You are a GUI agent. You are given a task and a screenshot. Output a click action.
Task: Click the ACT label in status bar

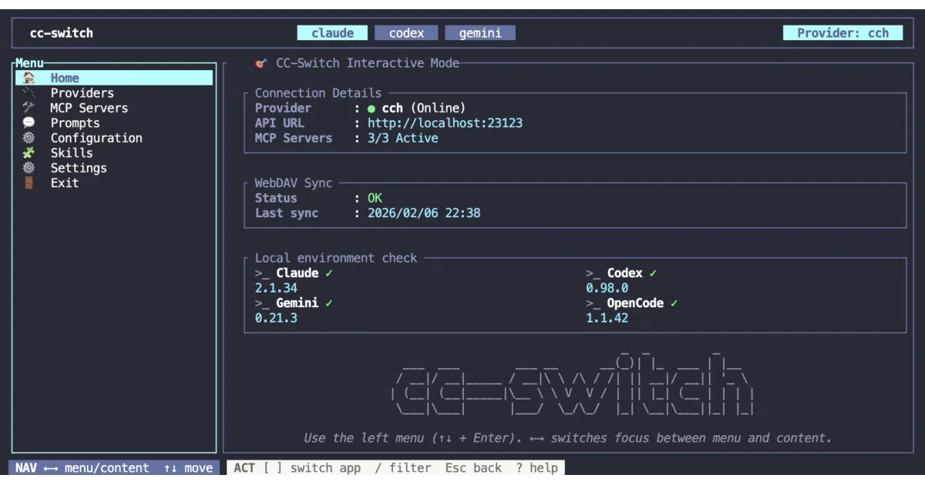tap(244, 468)
